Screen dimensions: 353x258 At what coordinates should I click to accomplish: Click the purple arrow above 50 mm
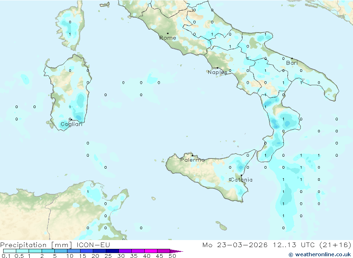pyautogui.click(x=176, y=251)
